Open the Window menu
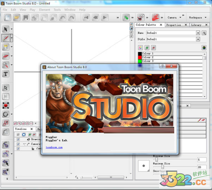 pyautogui.click(x=70, y=10)
